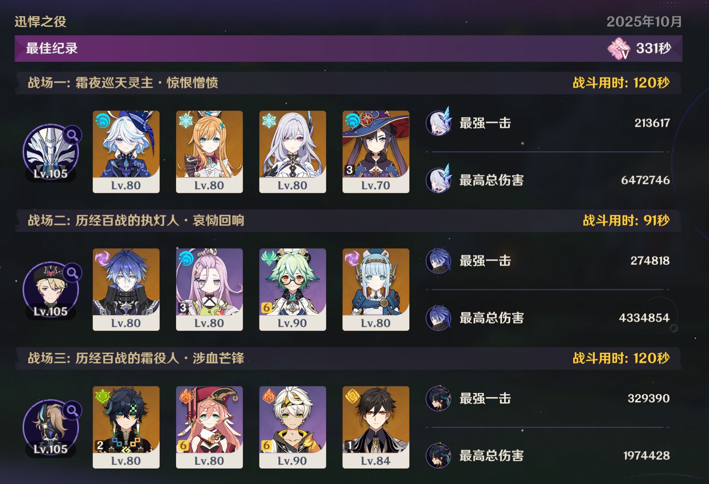The height and width of the screenshot is (484, 709).
Task: Click 战场二 历经百战的执灯人 header
Action: click(x=136, y=220)
